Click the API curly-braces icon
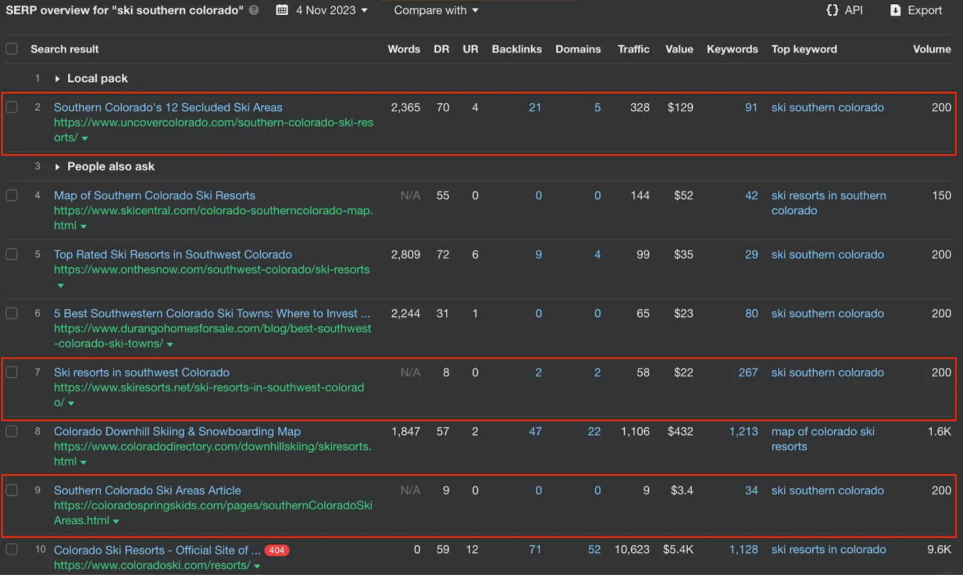This screenshot has height=575, width=963. point(832,10)
